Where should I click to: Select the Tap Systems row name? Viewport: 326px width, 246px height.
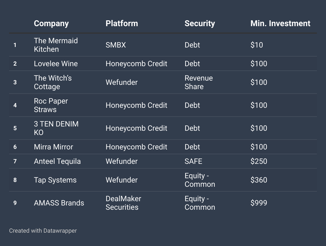pyautogui.click(x=55, y=180)
